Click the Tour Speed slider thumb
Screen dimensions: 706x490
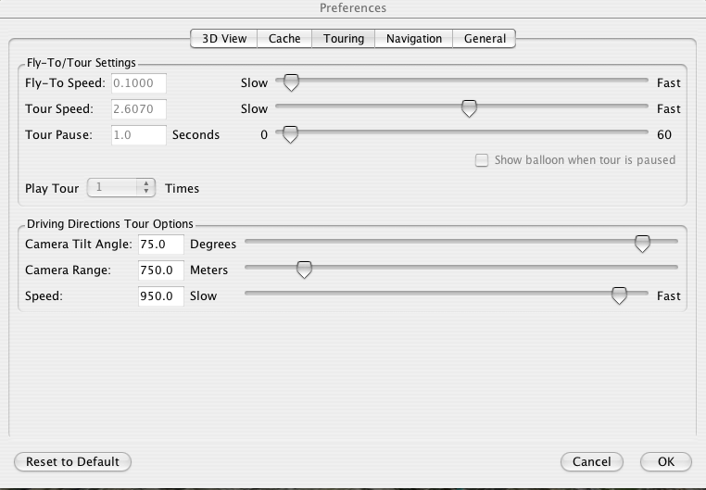tap(469, 109)
